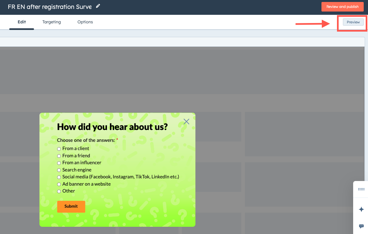Viewport: 368px width, 234px height.
Task: Open the AI sparkle assistant icon
Action: pos(361,209)
